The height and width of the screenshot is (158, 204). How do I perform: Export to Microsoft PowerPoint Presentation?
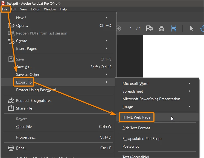[x=157, y=99]
